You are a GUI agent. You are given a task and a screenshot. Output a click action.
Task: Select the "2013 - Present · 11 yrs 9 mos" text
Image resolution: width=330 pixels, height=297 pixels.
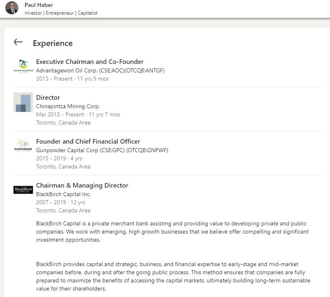72,79
